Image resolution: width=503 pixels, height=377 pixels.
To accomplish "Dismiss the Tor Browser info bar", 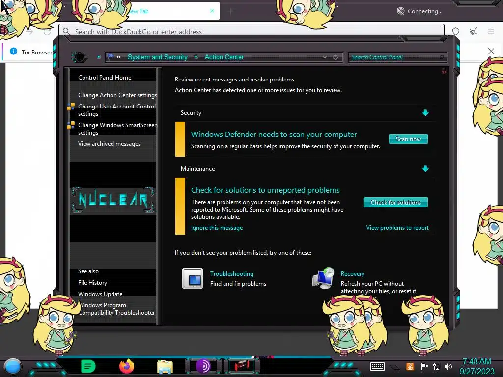I will pos(491,51).
